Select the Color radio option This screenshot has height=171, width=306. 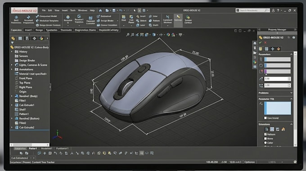coord(265,143)
